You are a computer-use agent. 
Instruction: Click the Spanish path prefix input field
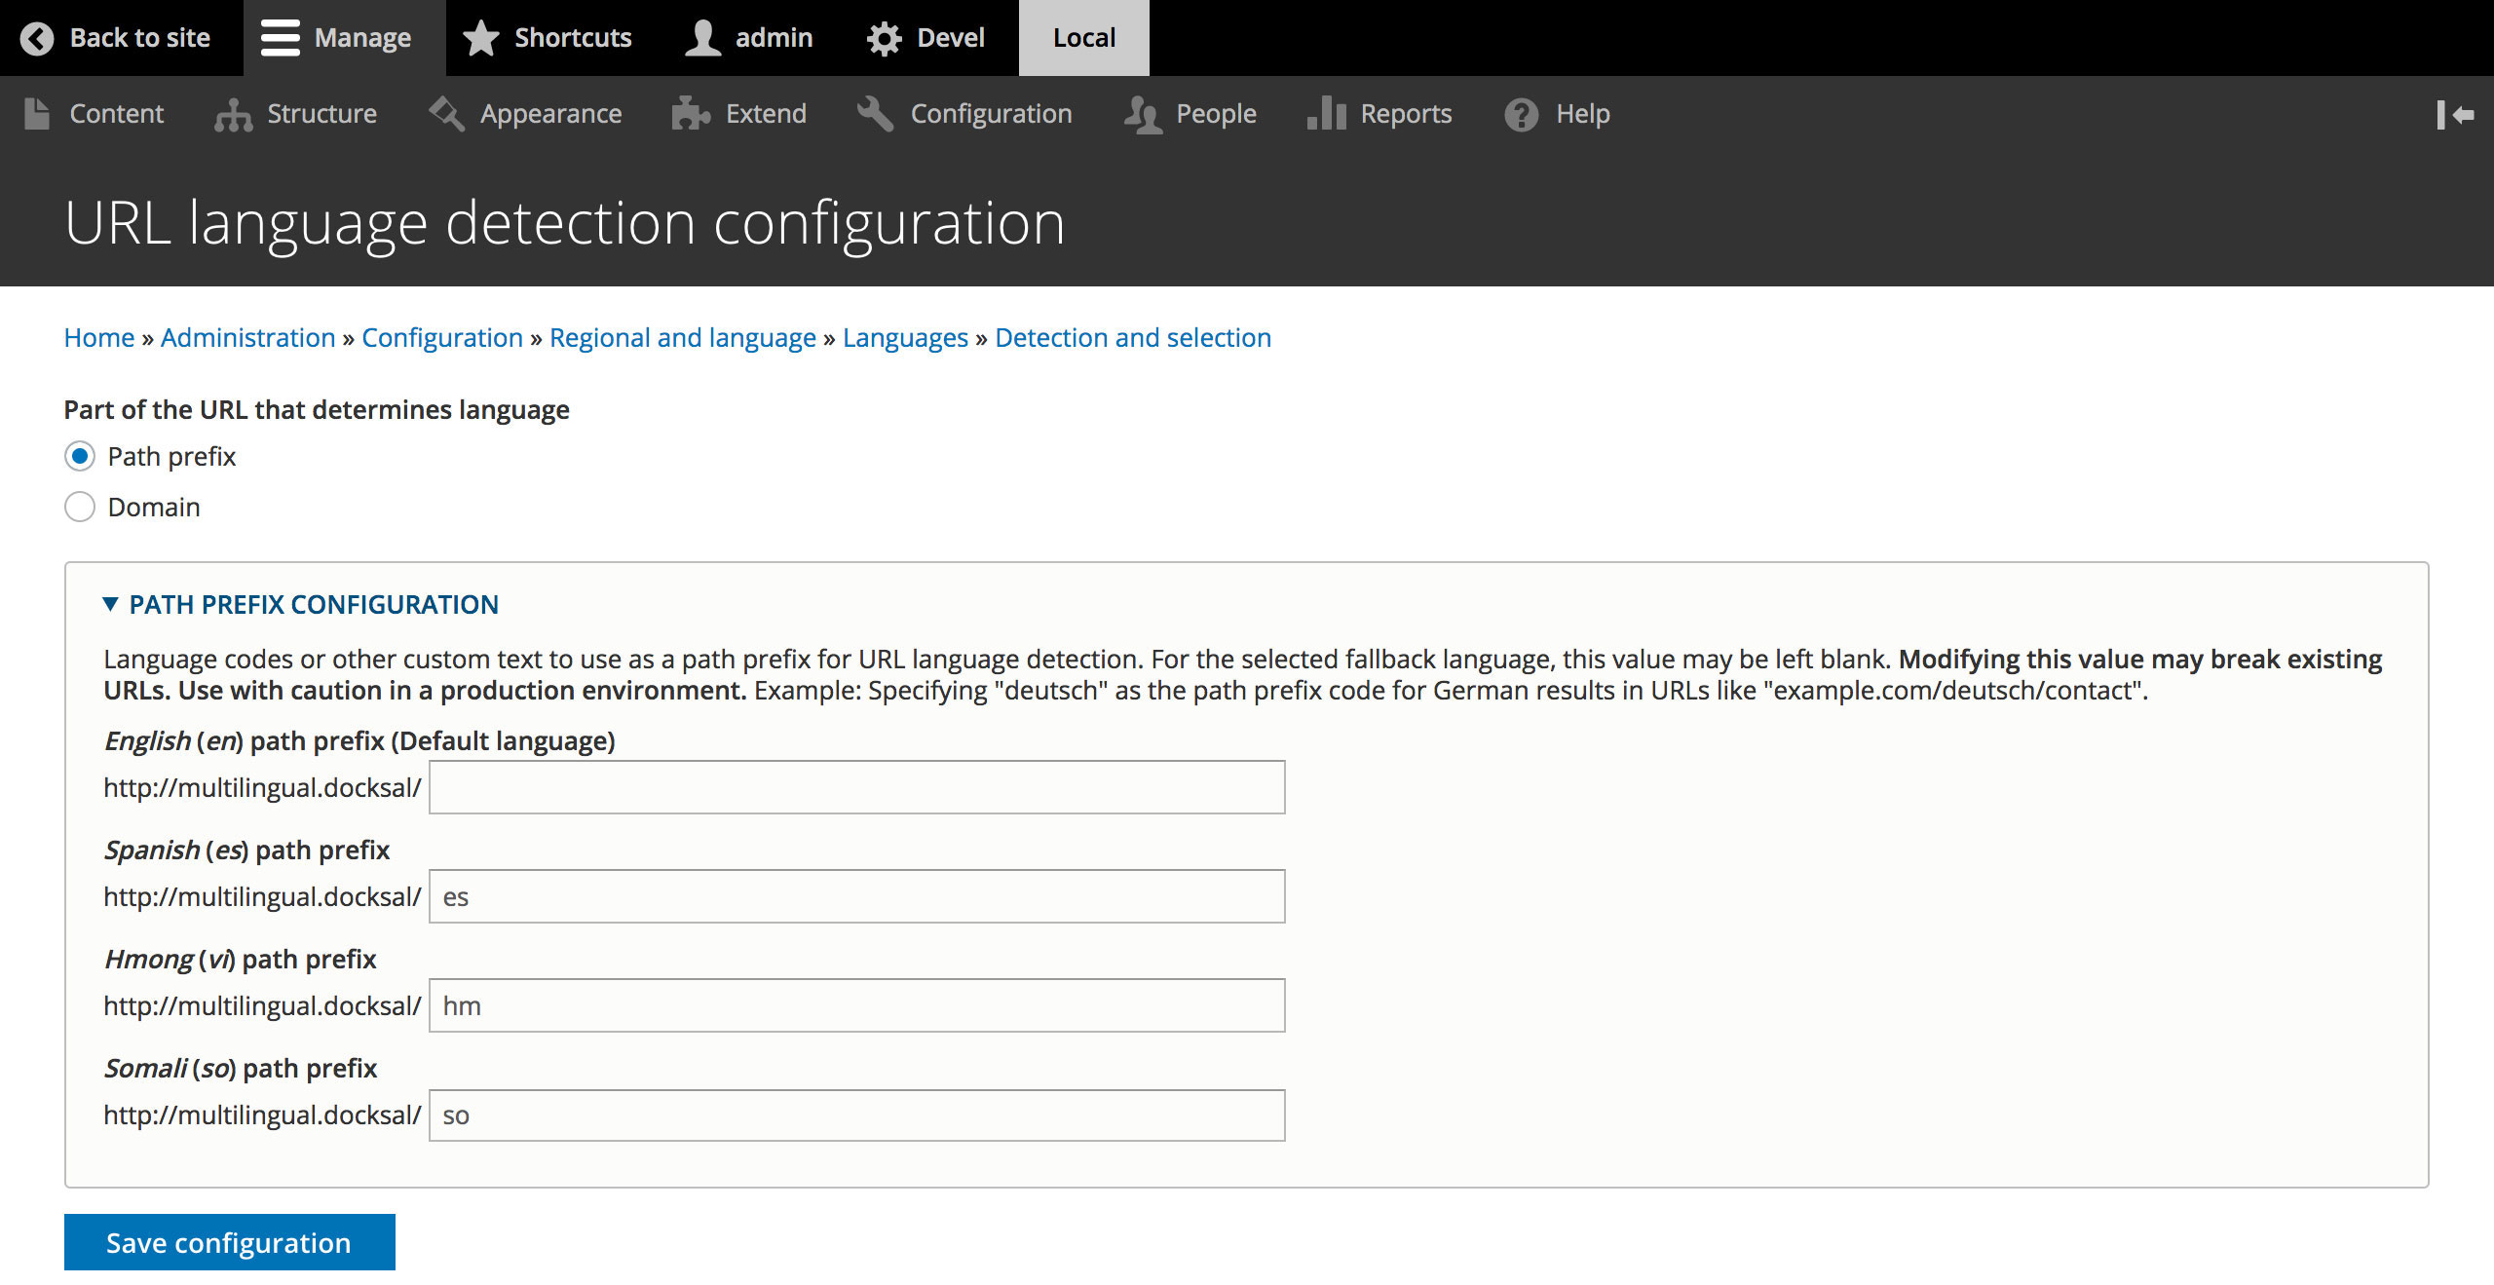coord(858,896)
